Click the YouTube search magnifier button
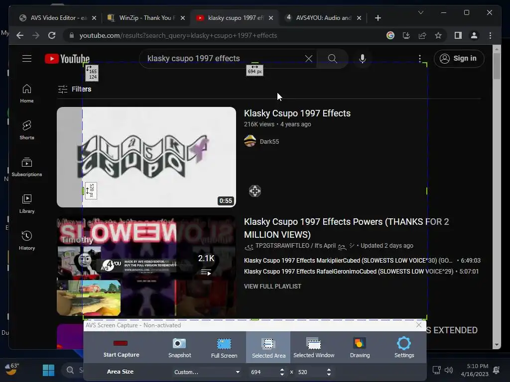 (332, 59)
